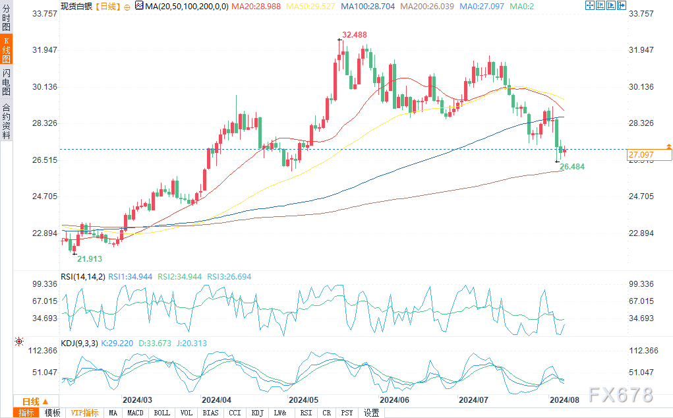Click the 32.488 high price marker

coord(353,34)
